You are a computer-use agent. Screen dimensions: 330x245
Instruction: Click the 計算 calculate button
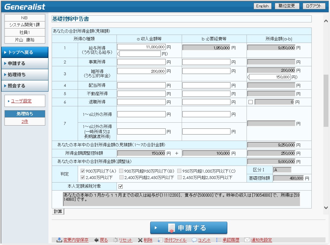[x=58, y=211]
